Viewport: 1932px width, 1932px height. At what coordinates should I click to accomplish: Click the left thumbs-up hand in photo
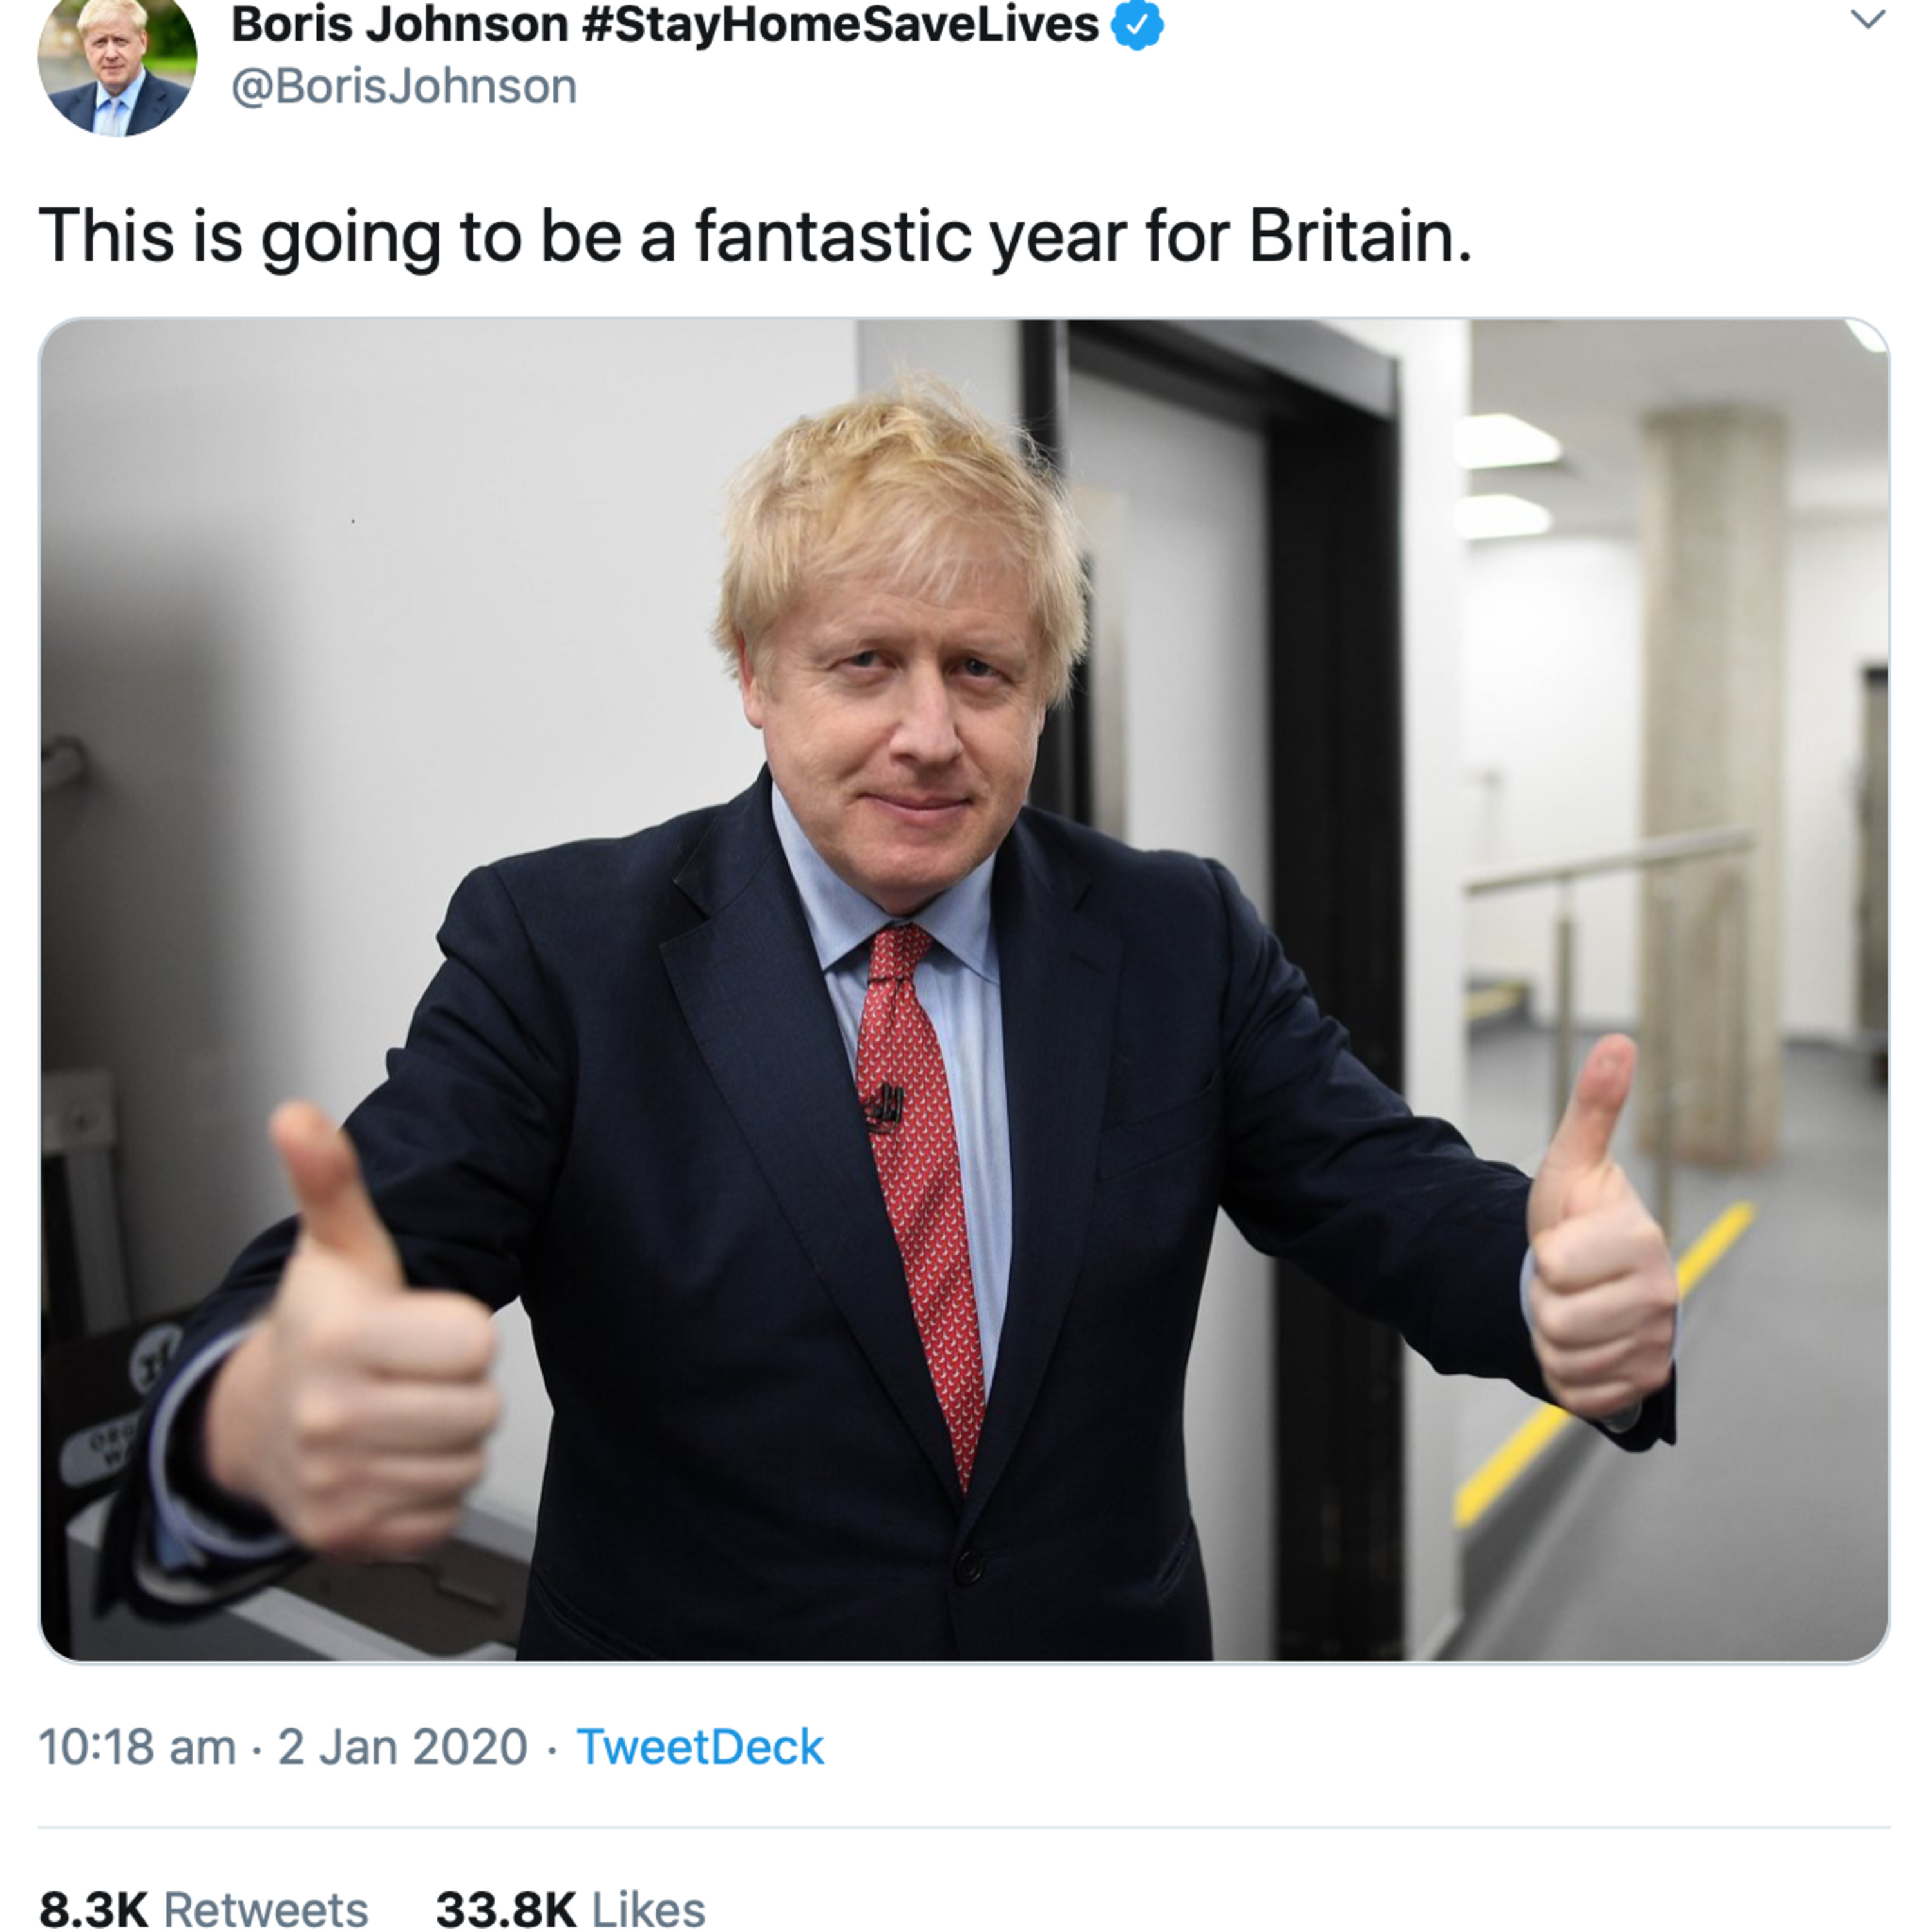point(355,1340)
